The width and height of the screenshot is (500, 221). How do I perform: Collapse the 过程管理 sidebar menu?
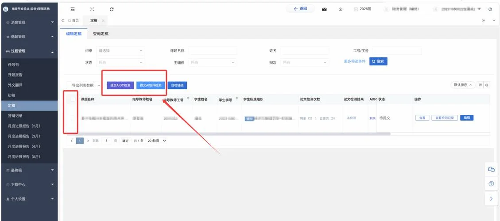point(29,51)
